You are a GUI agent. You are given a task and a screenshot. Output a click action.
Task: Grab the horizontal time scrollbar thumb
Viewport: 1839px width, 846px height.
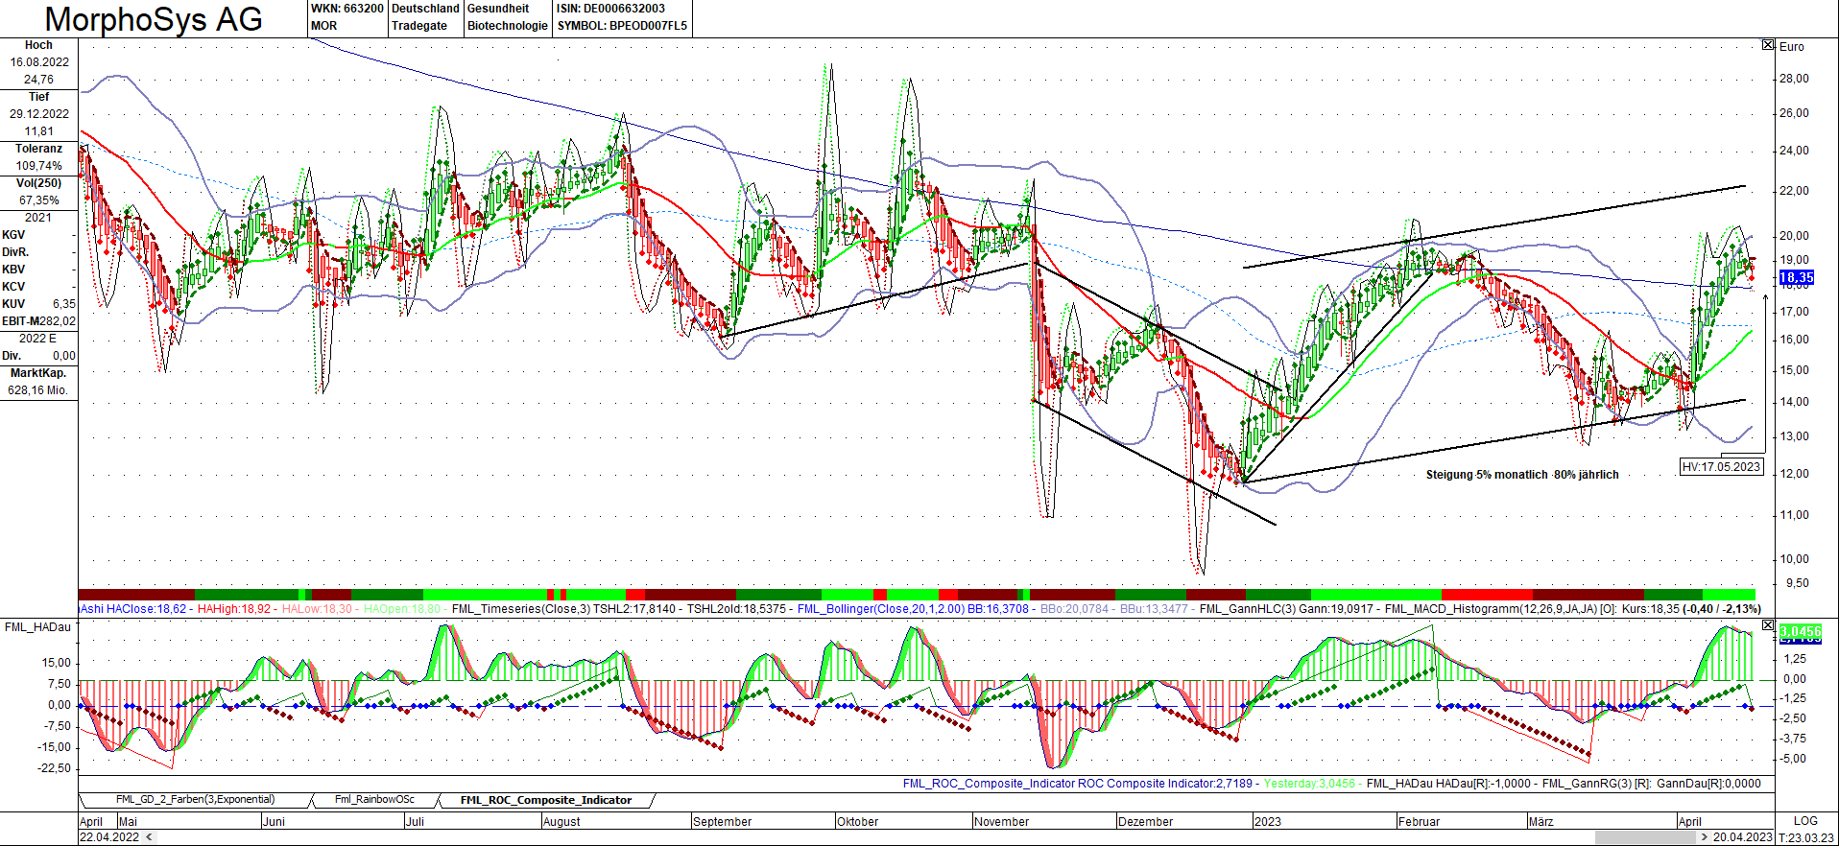tap(1647, 837)
